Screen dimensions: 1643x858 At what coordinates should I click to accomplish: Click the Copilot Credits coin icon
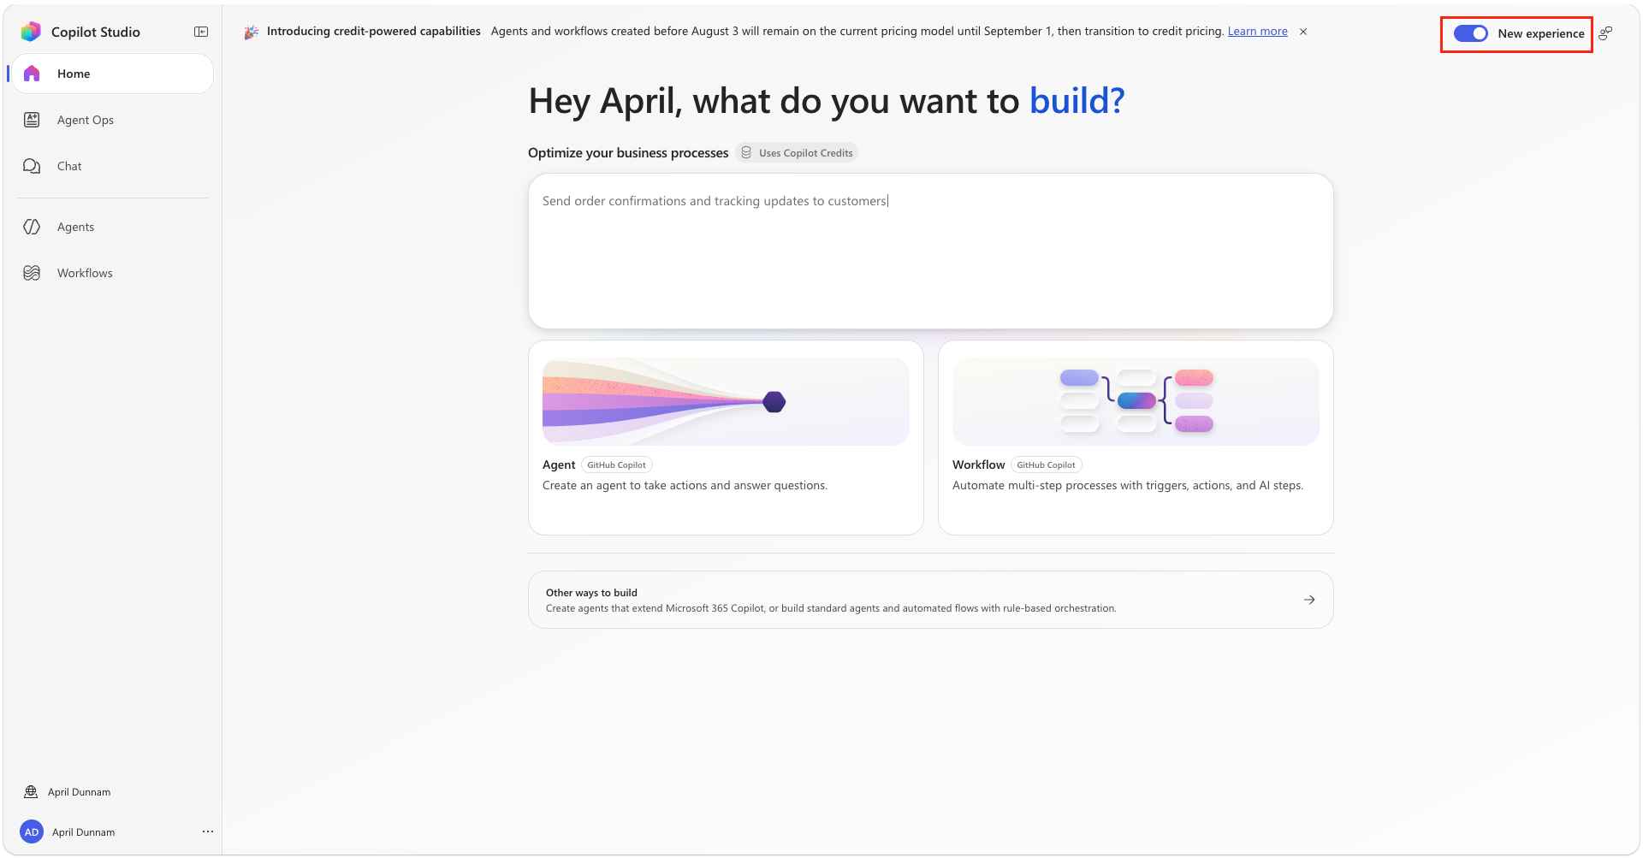(746, 152)
